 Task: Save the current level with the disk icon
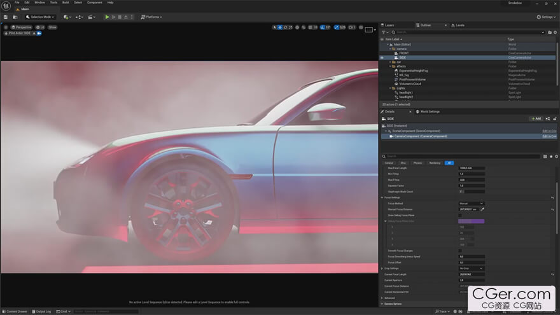point(6,17)
